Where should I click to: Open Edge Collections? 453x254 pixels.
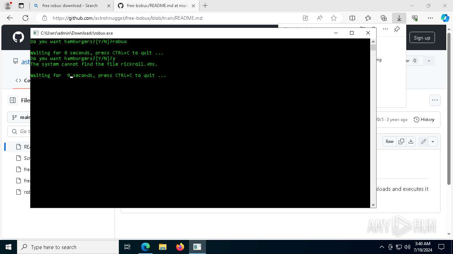pos(384,18)
